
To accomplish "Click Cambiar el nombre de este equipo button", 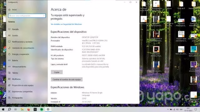I will click(67, 79).
